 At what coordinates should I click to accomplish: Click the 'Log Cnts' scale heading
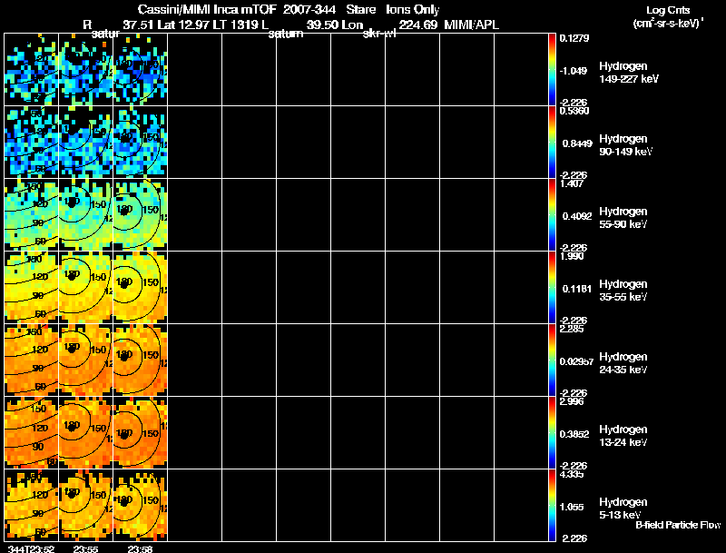coord(668,10)
